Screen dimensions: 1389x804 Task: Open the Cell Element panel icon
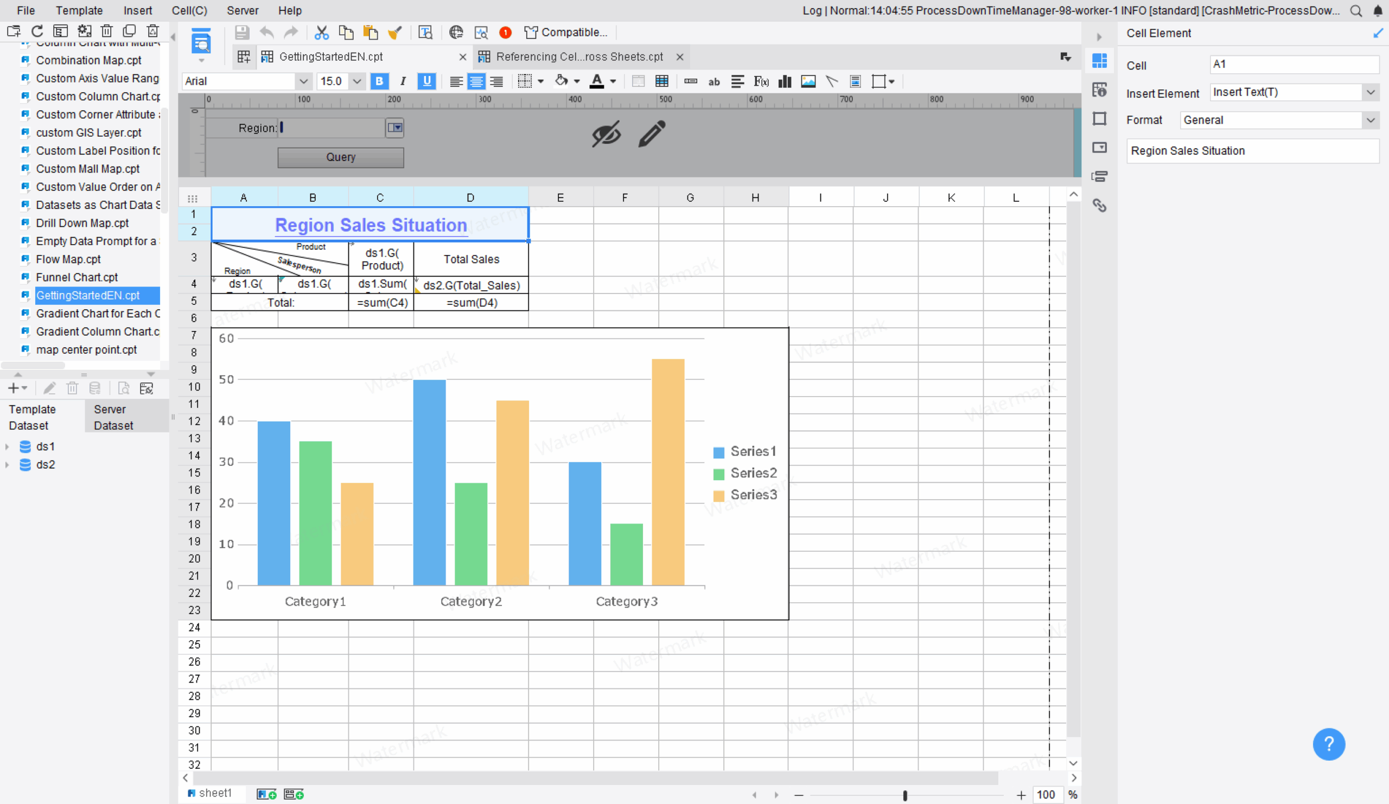(1100, 61)
